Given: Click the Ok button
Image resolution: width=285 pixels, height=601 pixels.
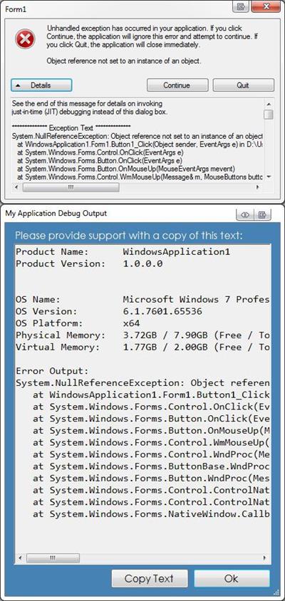Looking at the screenshot, I should [x=232, y=578].
